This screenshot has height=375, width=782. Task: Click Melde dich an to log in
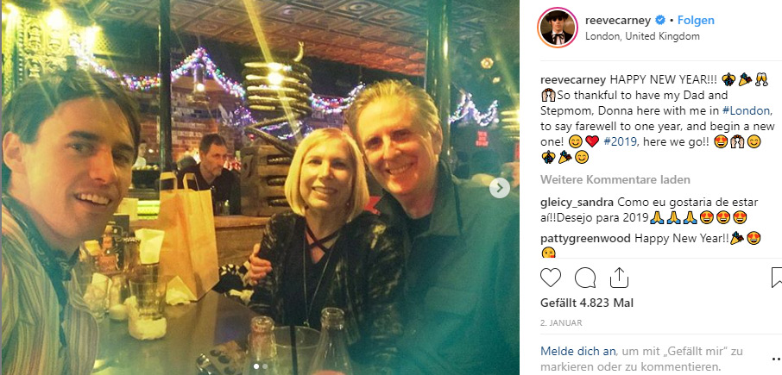click(578, 352)
